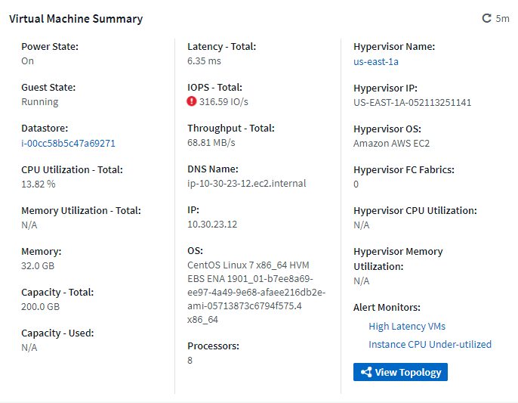
Task: Click the IP address 10.30.23.12
Action: [212, 225]
